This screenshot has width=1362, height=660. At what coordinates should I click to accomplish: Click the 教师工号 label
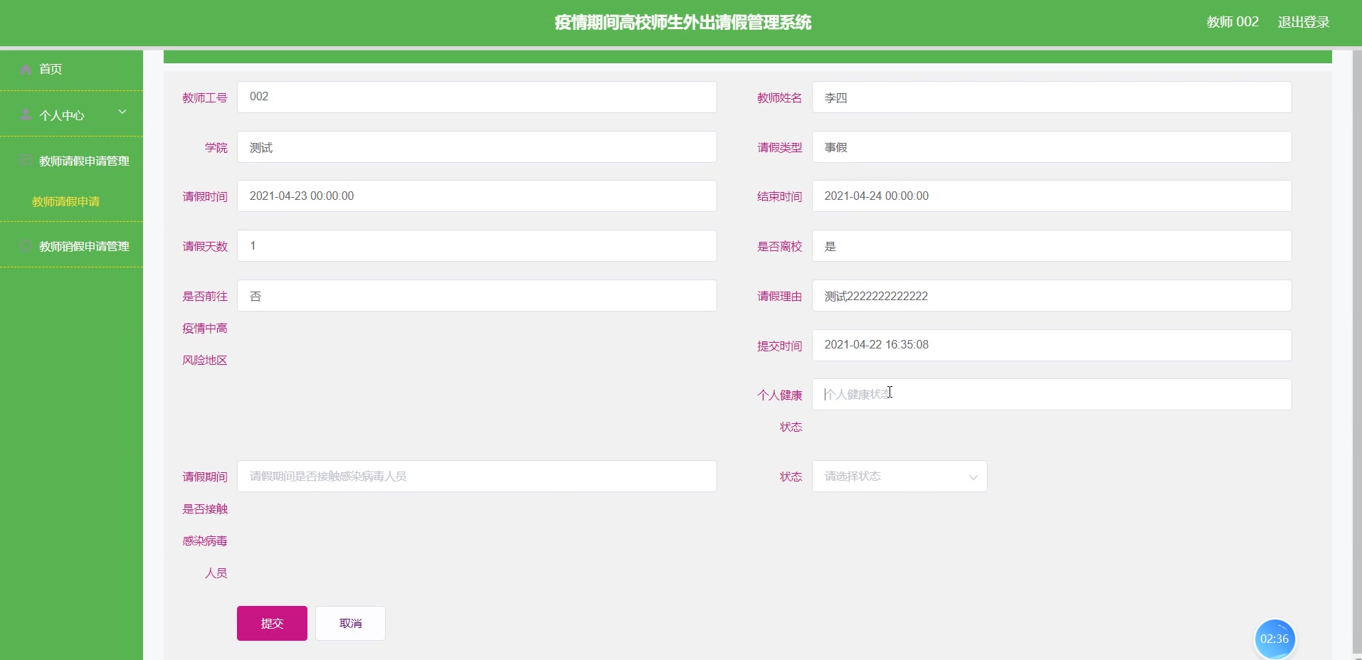click(205, 98)
